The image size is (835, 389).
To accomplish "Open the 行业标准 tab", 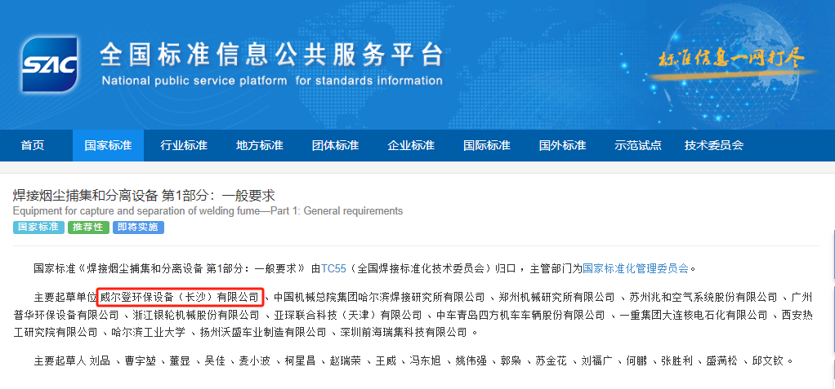I will [x=184, y=145].
